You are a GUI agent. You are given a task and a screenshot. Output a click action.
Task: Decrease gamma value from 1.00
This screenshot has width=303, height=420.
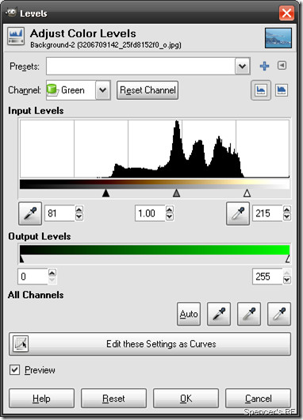tap(170, 216)
